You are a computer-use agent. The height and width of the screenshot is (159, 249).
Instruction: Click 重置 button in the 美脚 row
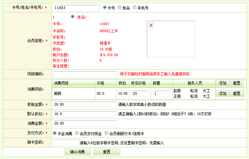pyautogui.click(x=237, y=94)
